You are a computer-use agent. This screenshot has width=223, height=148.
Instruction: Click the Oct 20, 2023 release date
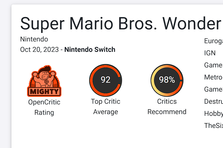pos(39,49)
